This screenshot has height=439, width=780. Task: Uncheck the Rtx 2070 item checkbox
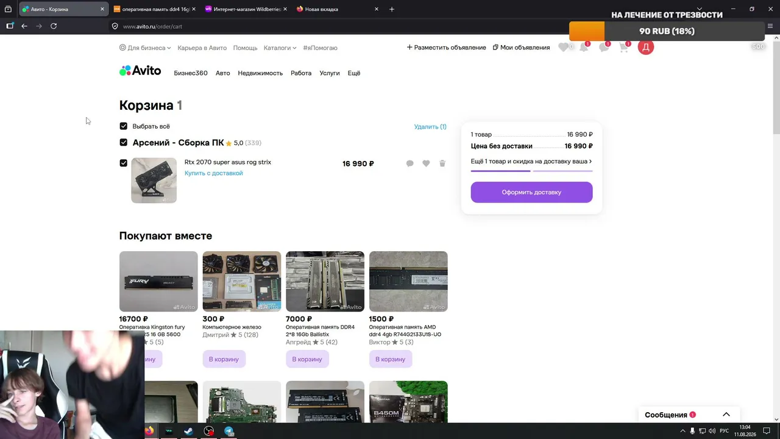pyautogui.click(x=124, y=163)
